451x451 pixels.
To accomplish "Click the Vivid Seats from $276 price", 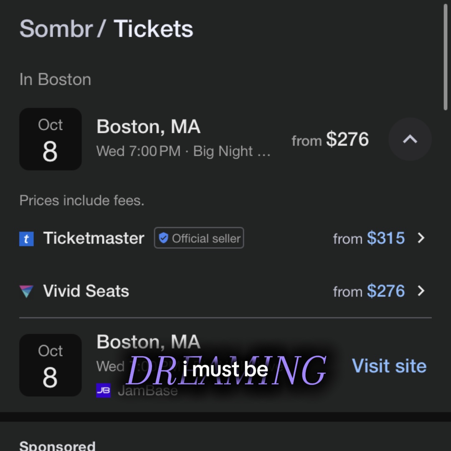I will (x=369, y=291).
